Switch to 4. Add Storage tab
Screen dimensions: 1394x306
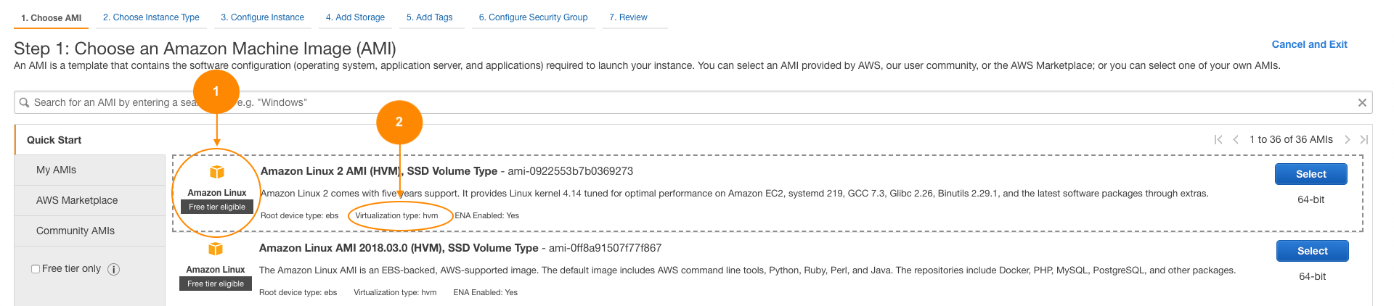(355, 17)
